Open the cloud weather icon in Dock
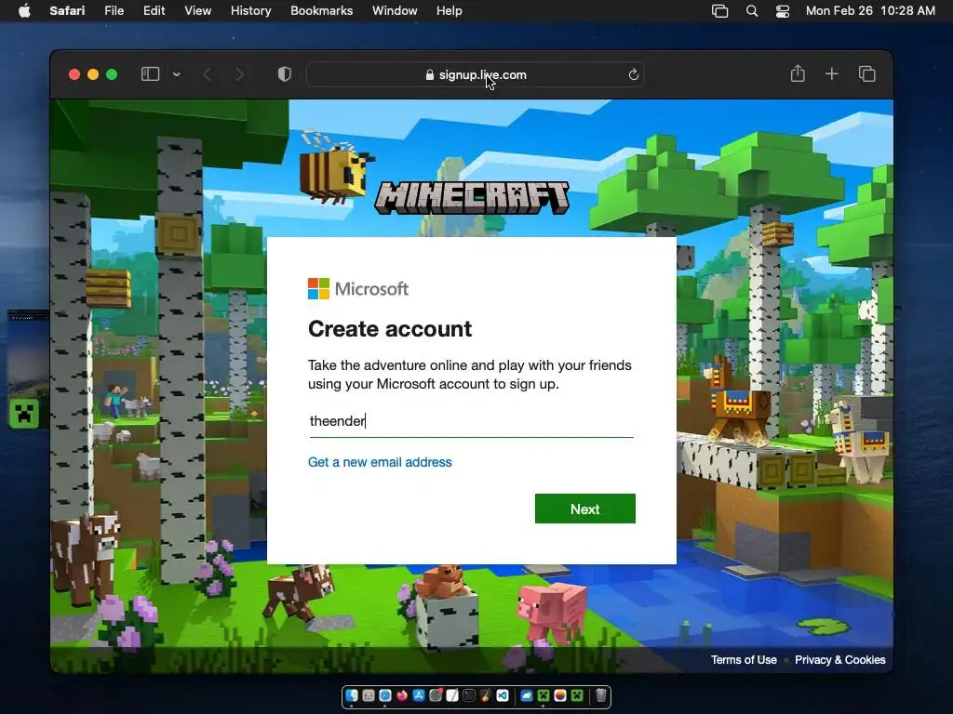 pyautogui.click(x=527, y=695)
